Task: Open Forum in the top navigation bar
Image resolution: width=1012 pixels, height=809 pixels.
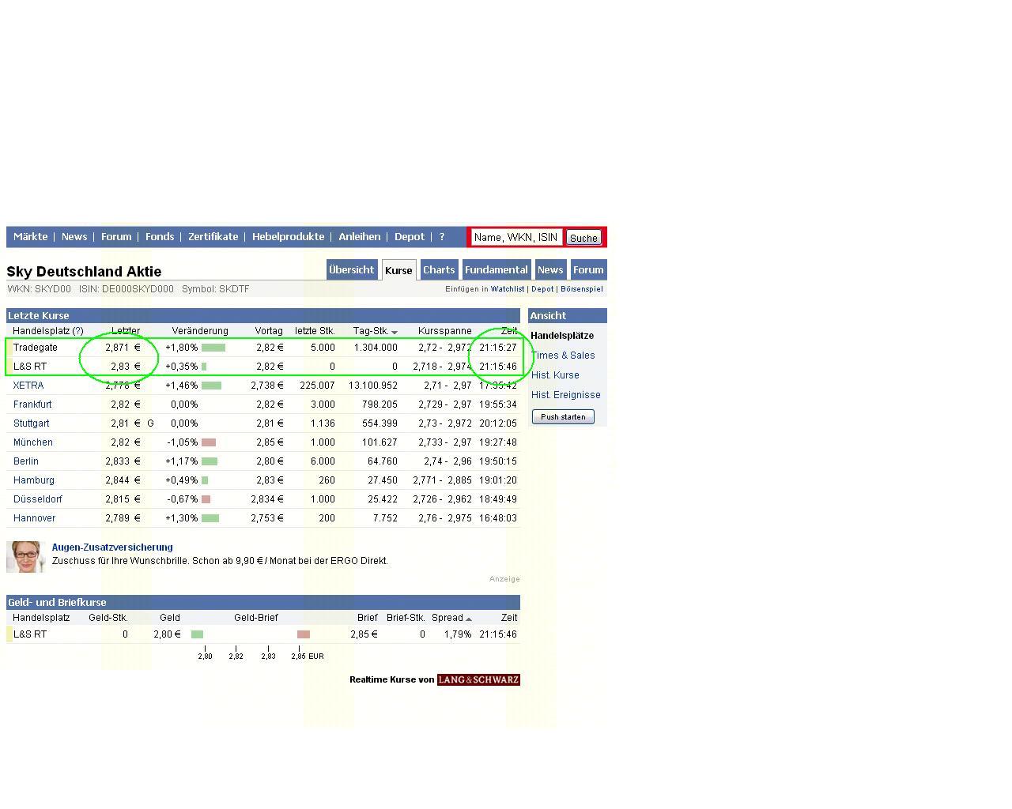Action: pos(116,237)
